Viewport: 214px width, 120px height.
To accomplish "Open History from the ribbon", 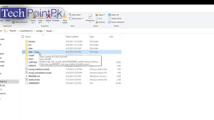I will (97, 22).
